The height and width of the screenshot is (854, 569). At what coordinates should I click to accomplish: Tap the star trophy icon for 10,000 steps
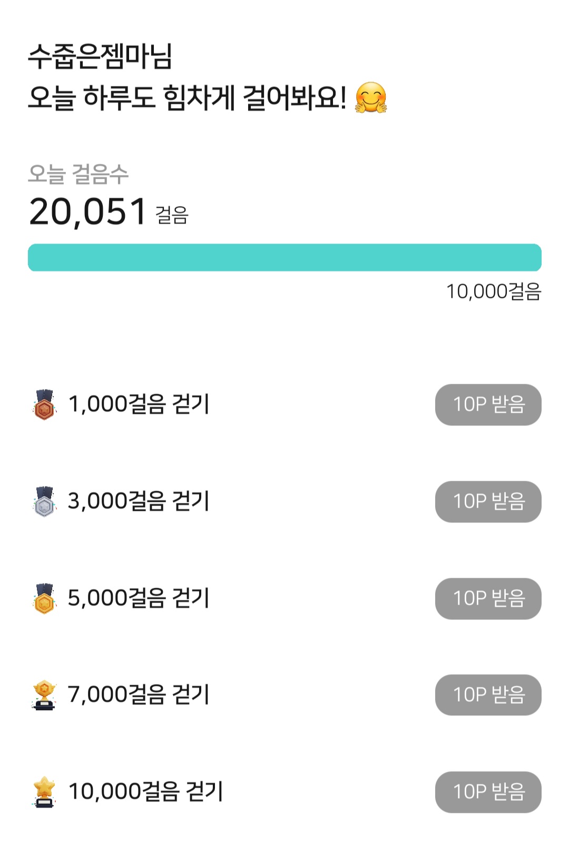pos(44,792)
